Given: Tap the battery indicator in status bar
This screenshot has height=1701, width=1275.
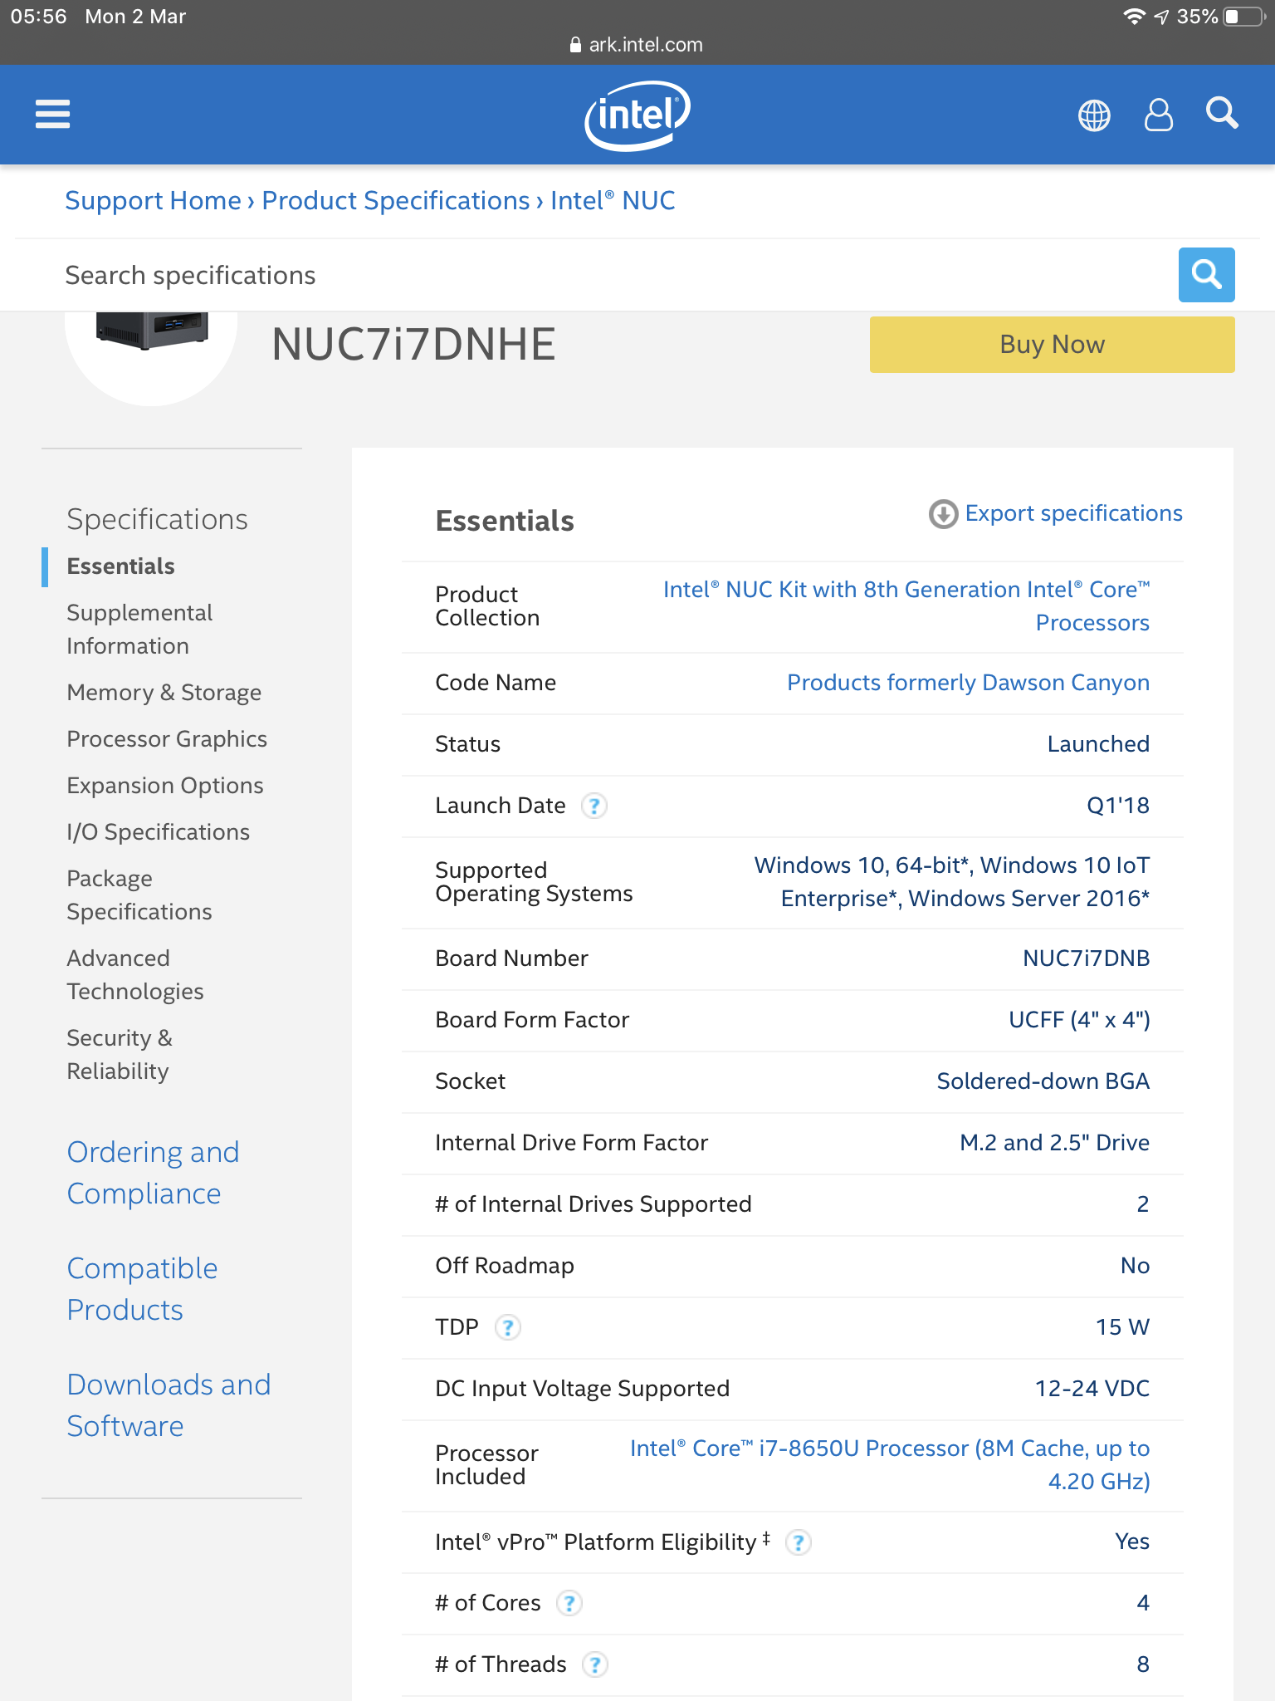Looking at the screenshot, I should coord(1242,17).
